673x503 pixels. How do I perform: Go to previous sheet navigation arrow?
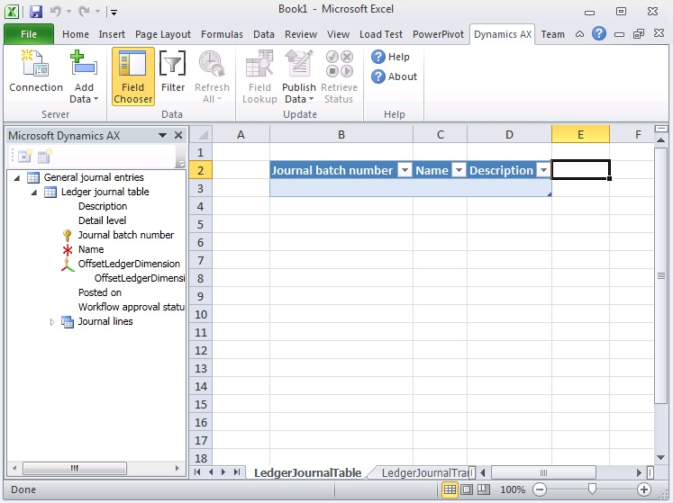coord(210,472)
